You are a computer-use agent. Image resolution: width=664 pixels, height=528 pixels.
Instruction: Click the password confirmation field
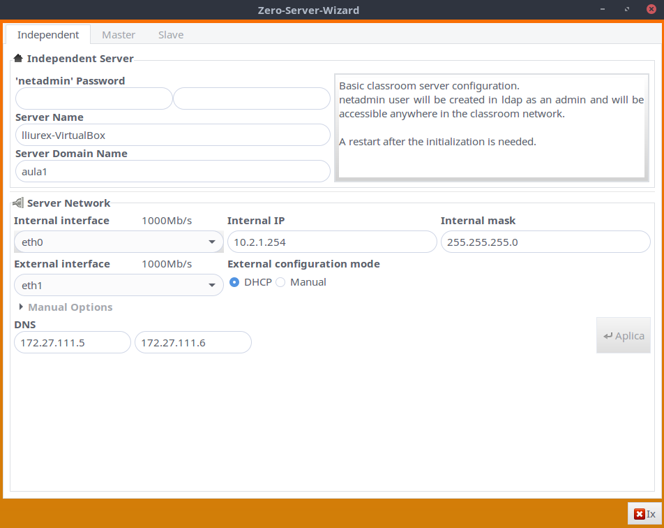[251, 98]
